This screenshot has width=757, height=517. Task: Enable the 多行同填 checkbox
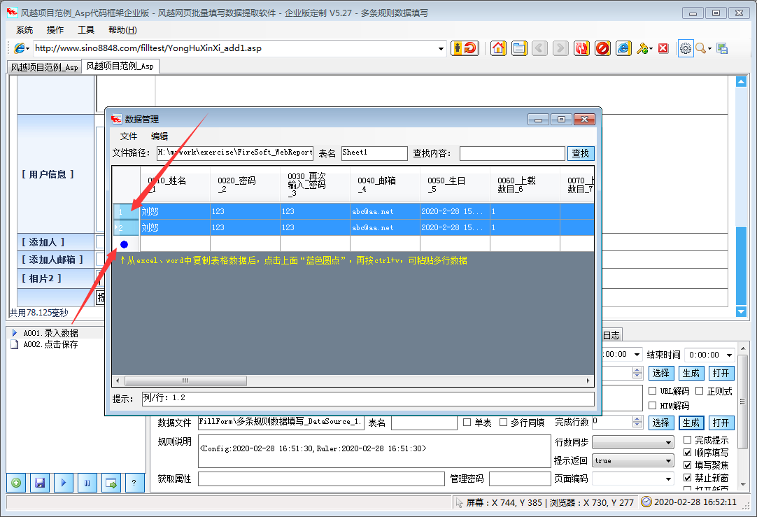click(x=503, y=422)
